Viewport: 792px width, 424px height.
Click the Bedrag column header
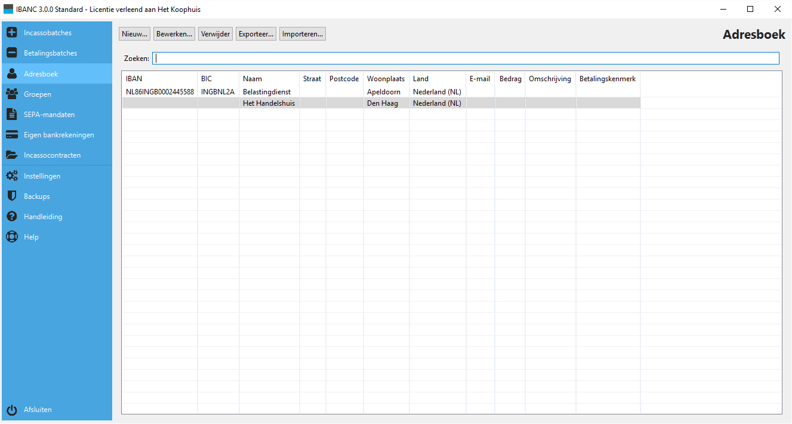pyautogui.click(x=510, y=79)
